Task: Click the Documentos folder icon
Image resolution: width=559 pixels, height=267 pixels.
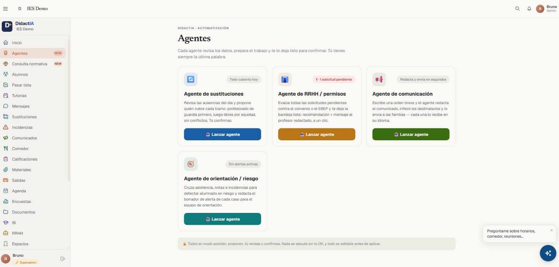Action: (6, 212)
